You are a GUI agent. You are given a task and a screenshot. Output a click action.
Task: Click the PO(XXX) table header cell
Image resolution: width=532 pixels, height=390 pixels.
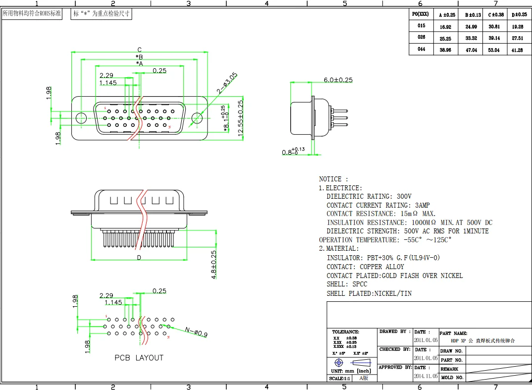click(x=421, y=14)
